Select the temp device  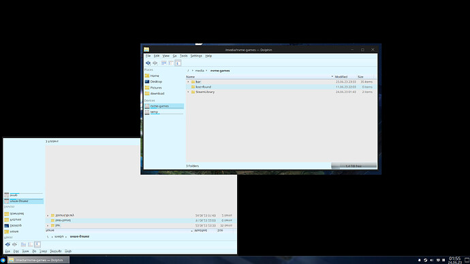coord(163,112)
